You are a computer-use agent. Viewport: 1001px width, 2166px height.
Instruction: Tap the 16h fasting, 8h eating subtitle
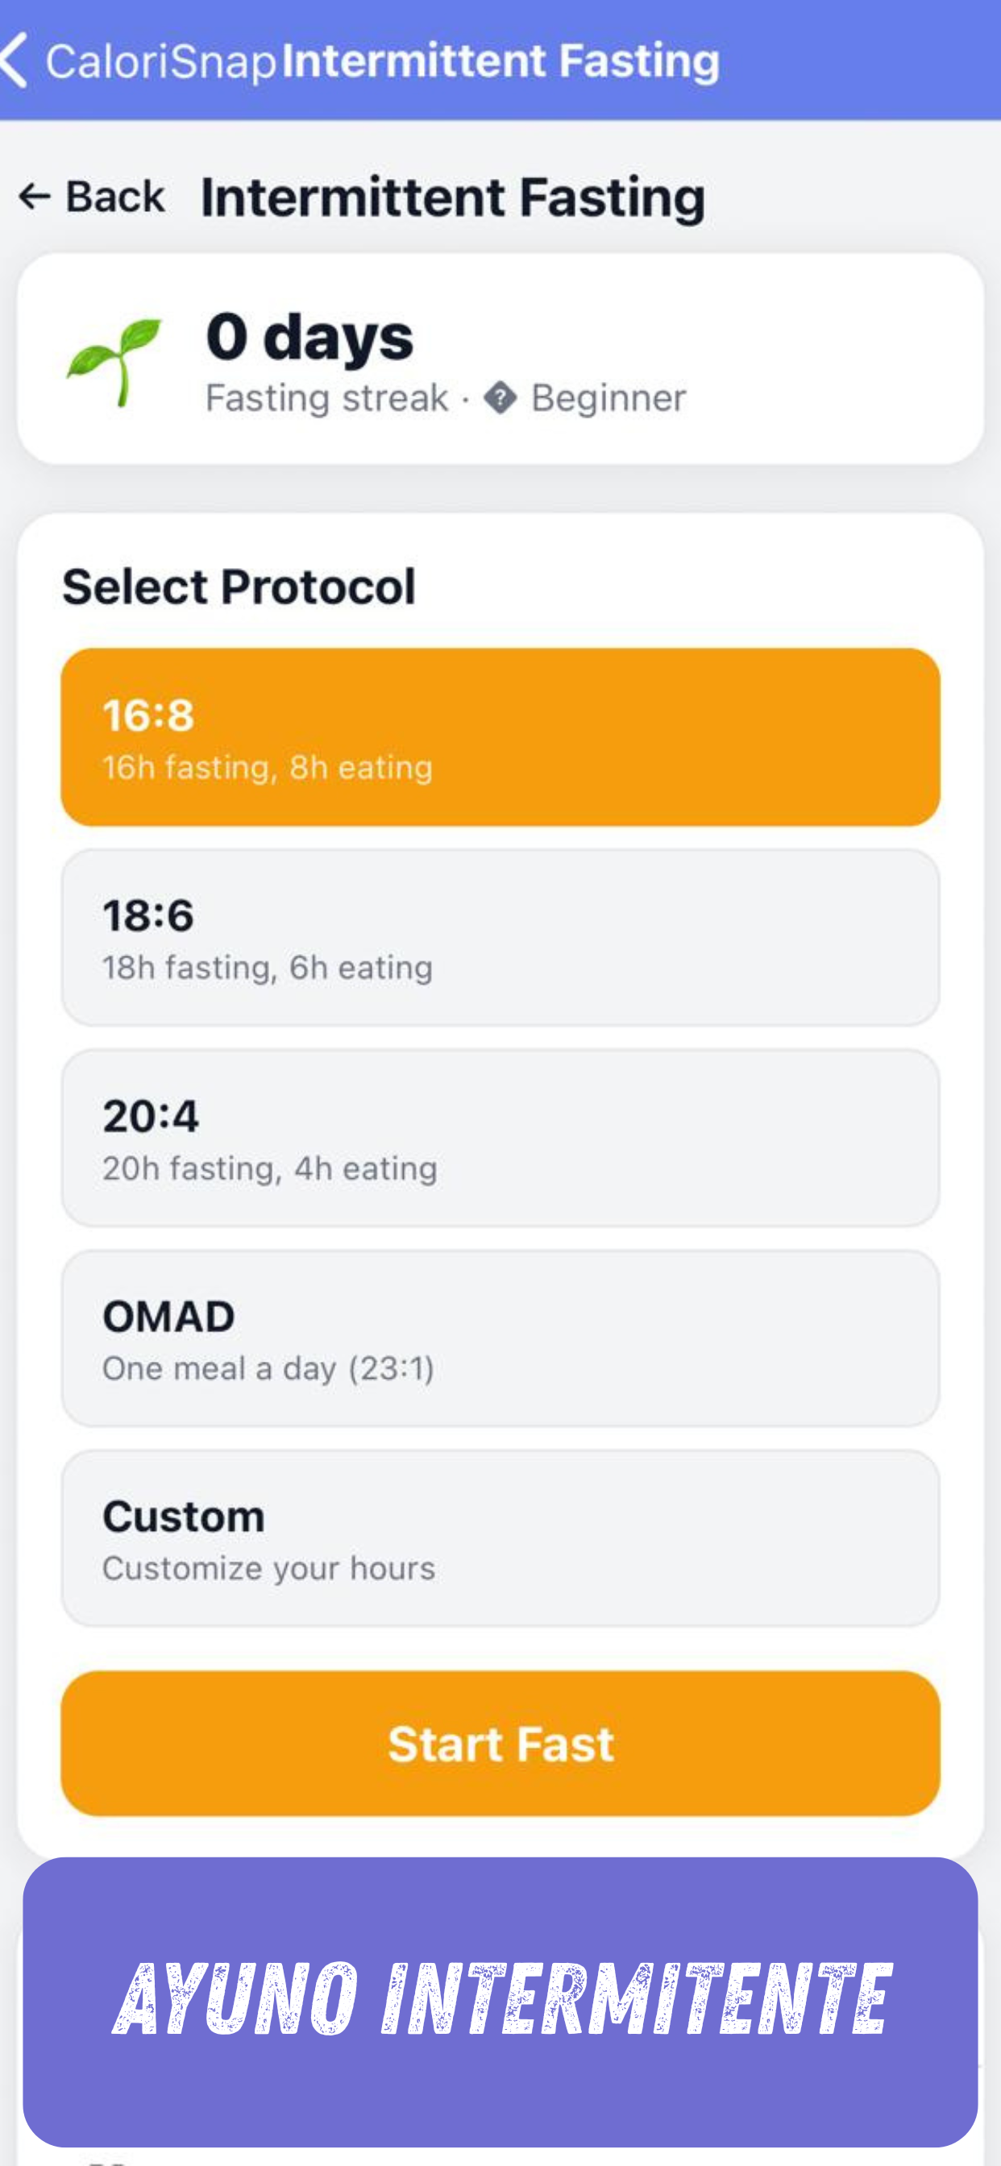[268, 768]
